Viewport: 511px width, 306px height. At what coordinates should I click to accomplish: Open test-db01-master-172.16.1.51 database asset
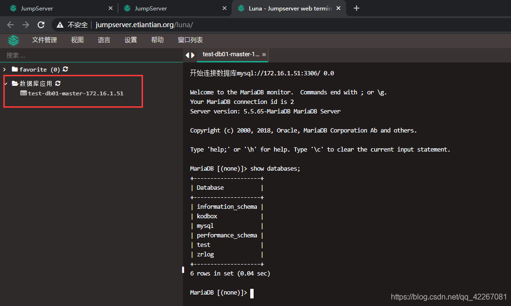(76, 93)
